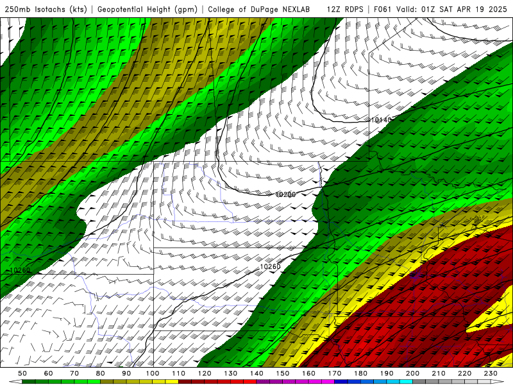Viewport: 513px width, 385px height.
Task: Click the legend value 210
Action: click(439, 373)
